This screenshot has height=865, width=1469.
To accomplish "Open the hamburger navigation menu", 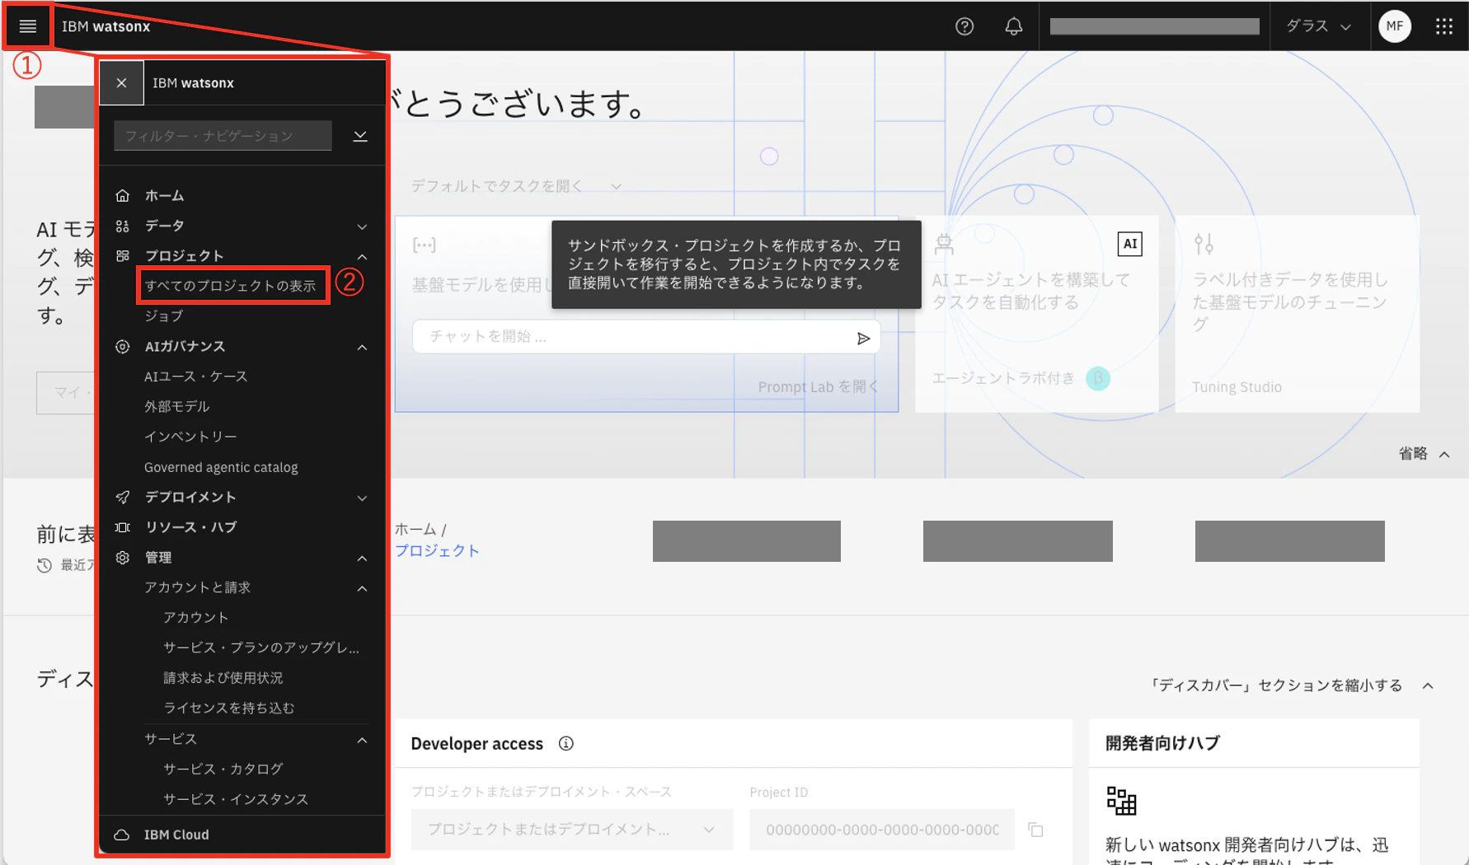I will point(27,26).
